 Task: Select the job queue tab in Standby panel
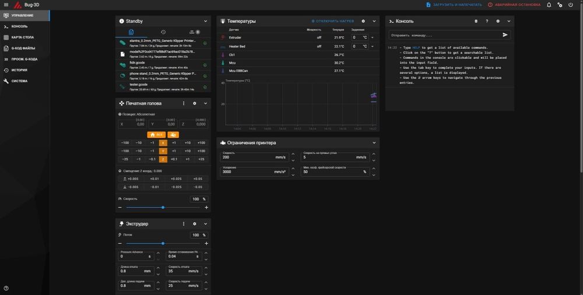click(x=195, y=32)
